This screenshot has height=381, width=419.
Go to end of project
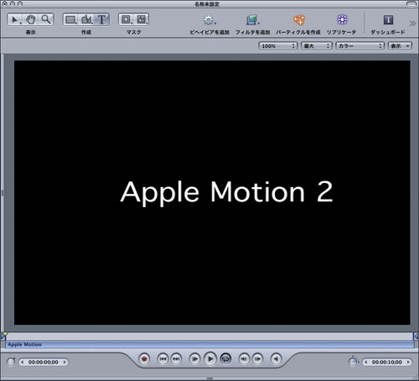176,359
